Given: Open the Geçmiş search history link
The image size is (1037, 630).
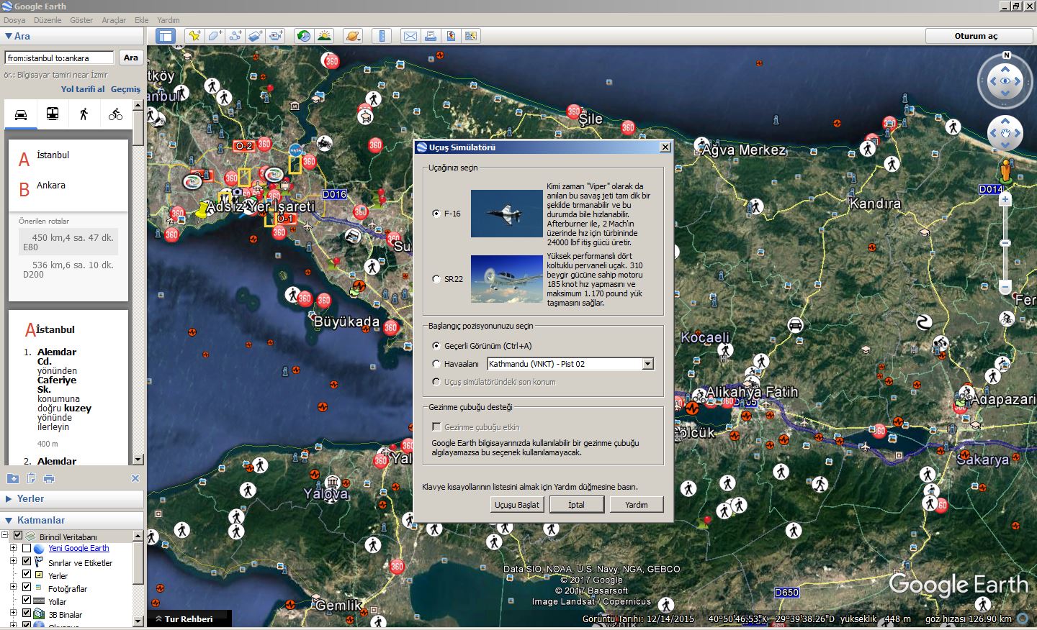Looking at the screenshot, I should [x=125, y=89].
